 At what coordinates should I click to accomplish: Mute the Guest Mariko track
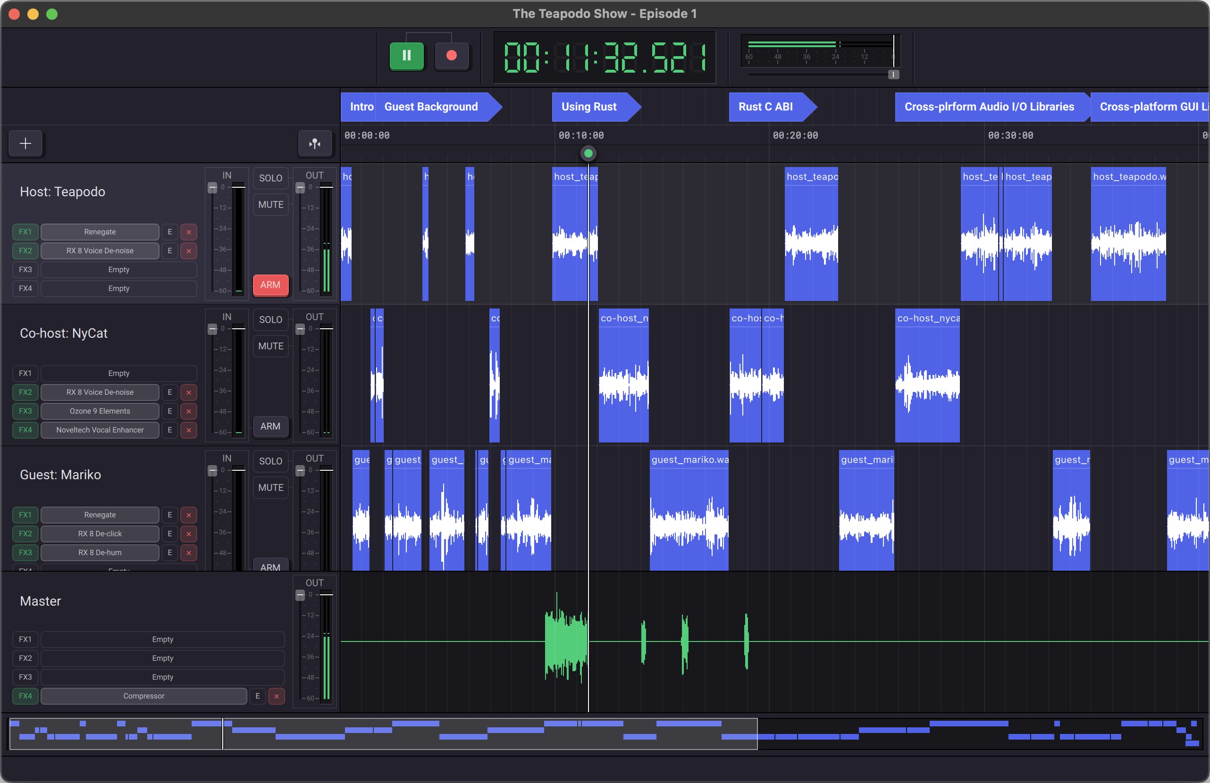tap(270, 487)
